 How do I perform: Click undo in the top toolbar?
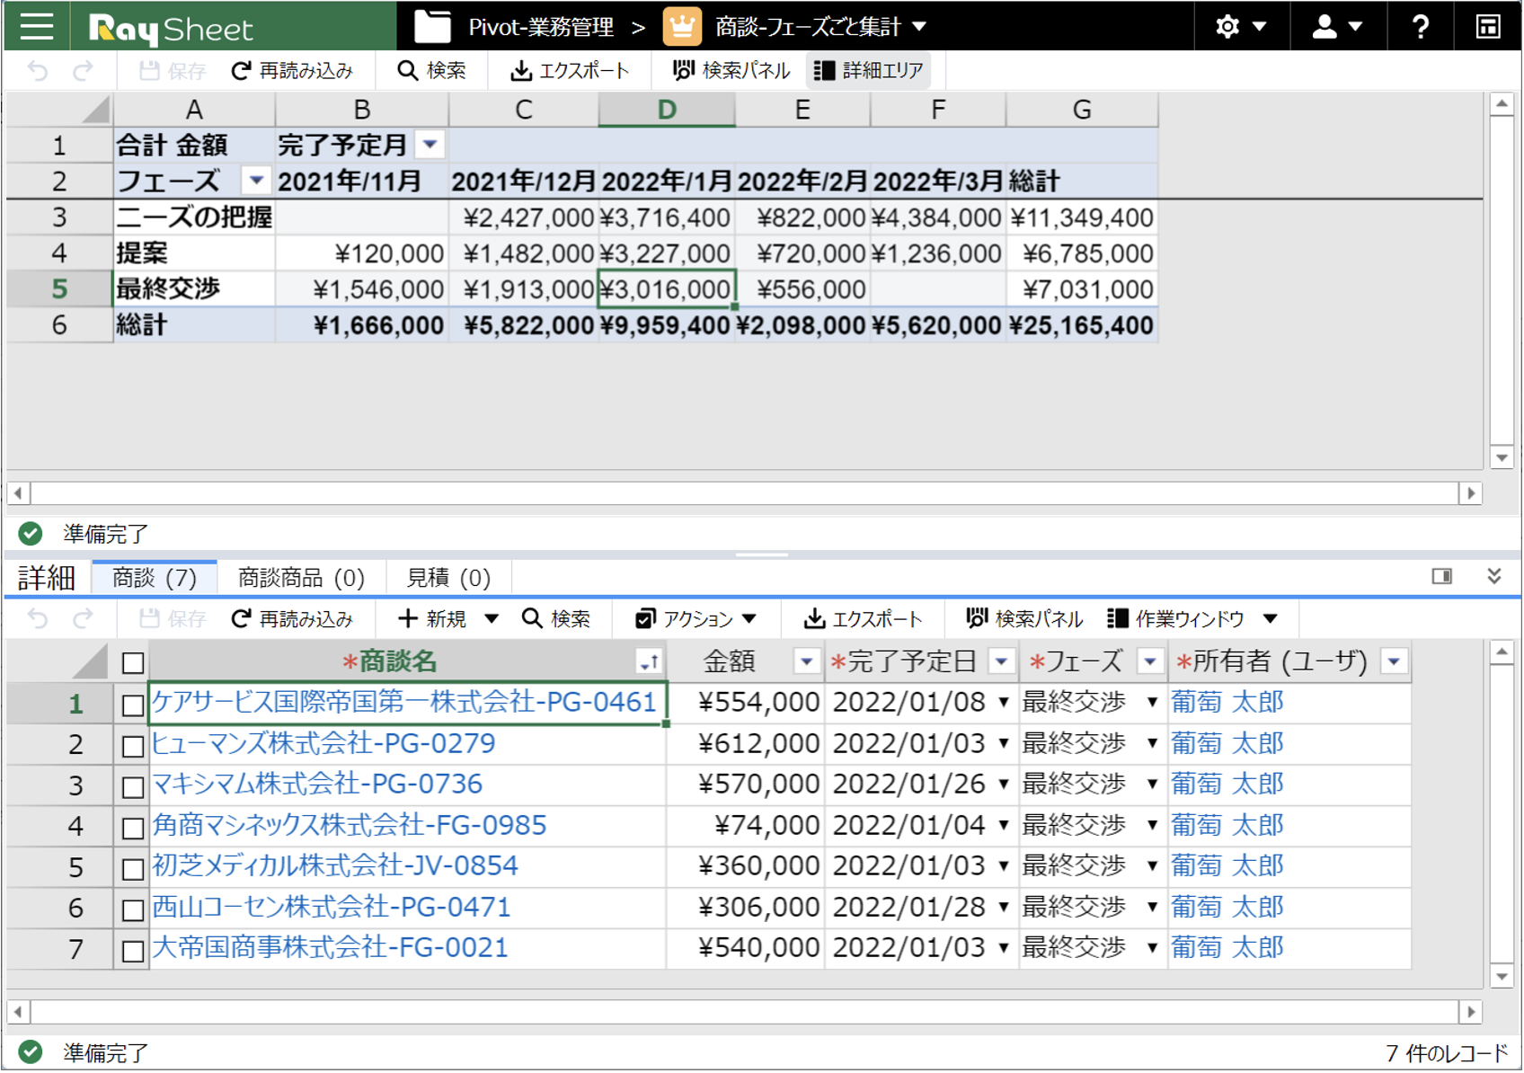[x=38, y=71]
